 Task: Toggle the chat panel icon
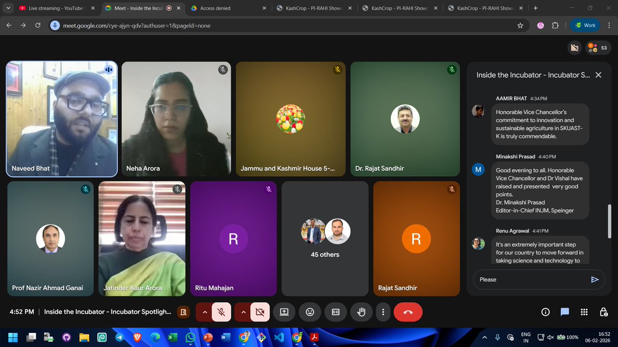point(564,312)
